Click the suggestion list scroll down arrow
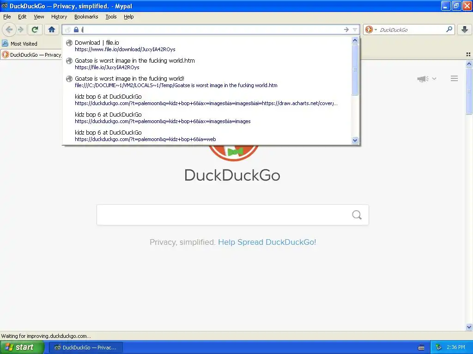This screenshot has height=354, width=473. [x=355, y=140]
